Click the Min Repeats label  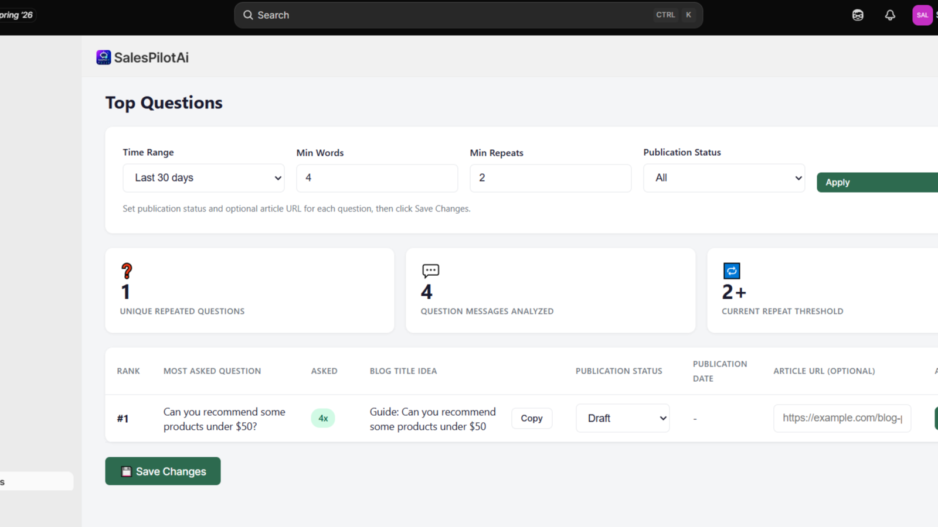tap(497, 153)
